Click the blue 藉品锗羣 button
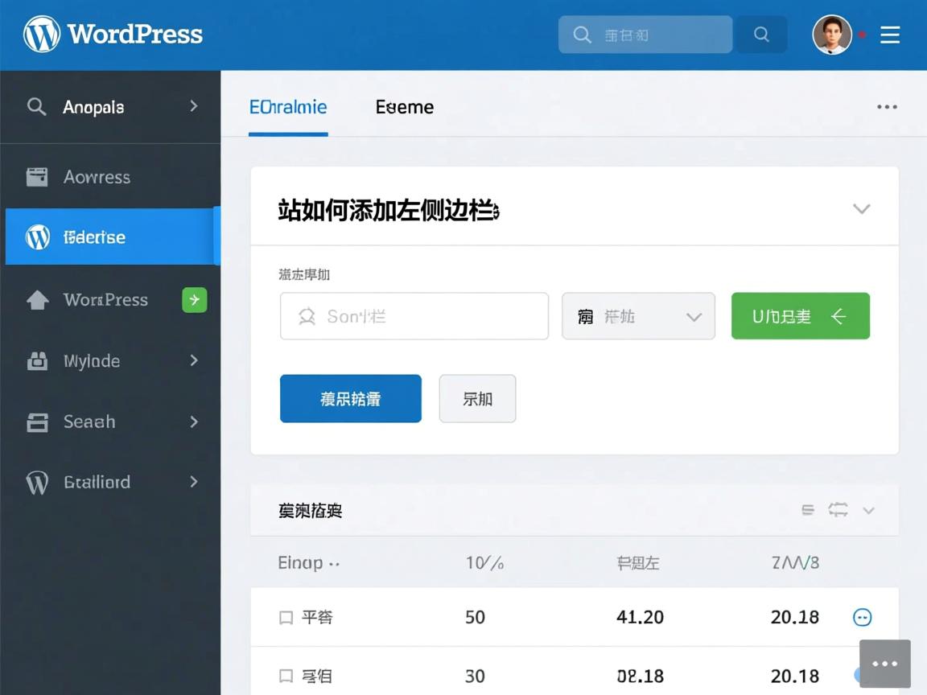This screenshot has width=927, height=695. pos(350,397)
